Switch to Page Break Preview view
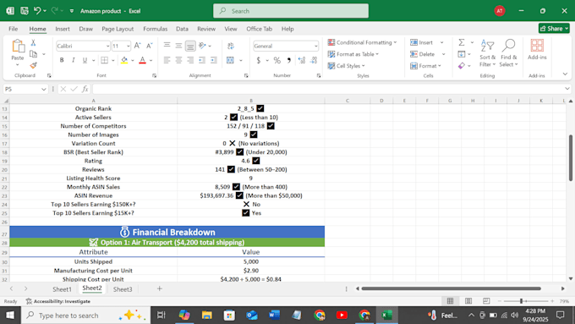The height and width of the screenshot is (324, 575). tap(486, 301)
